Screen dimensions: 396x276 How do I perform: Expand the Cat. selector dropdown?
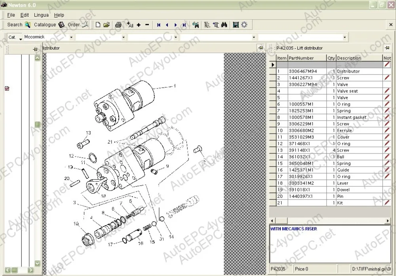(19, 37)
